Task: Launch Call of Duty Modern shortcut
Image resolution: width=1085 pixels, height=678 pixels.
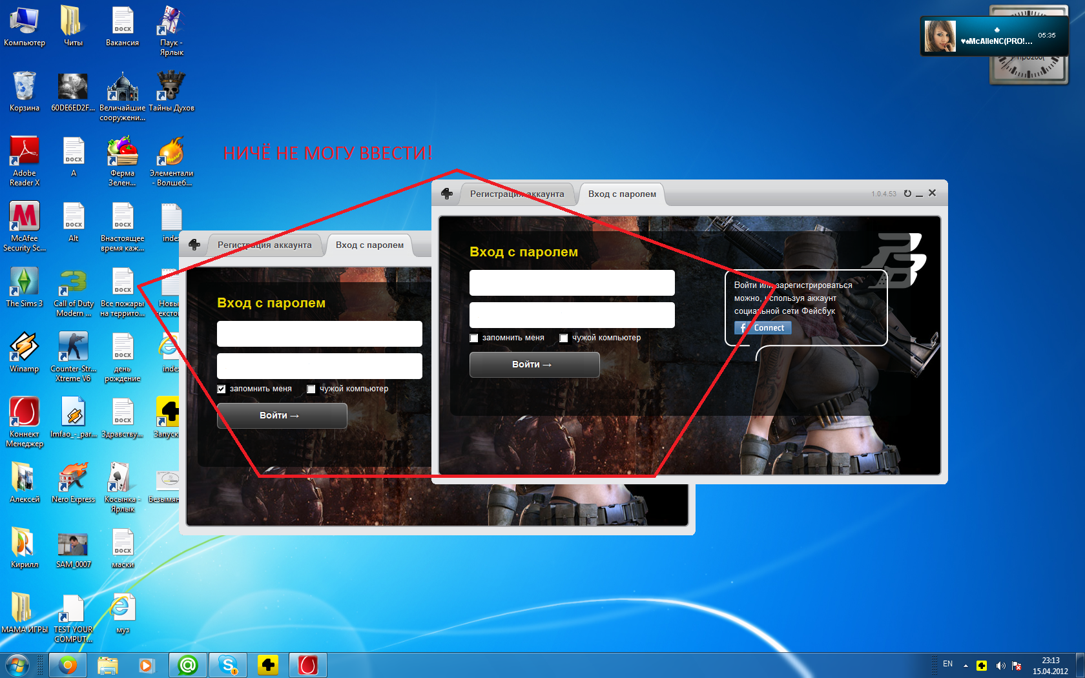Action: point(73,292)
